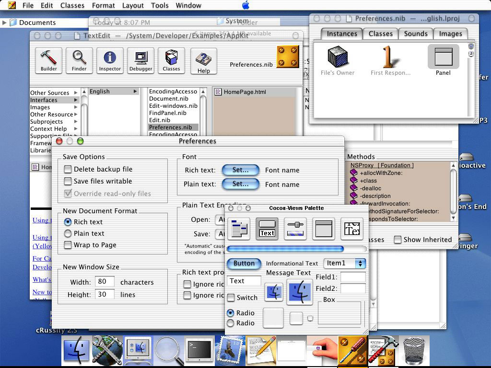Expand Other Resources arrow in browser

click(76, 114)
